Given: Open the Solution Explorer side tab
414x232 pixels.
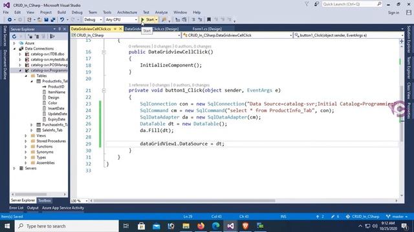Looking at the screenshot, I should [x=409, y=39].
